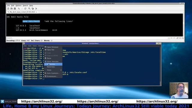This screenshot has width=192, height=108.
Task: Click '*add the following lines*' text
Action: click(59, 21)
